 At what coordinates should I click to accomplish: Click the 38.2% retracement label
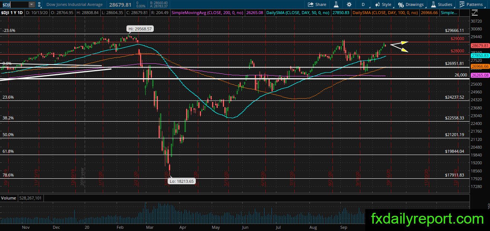(8, 118)
